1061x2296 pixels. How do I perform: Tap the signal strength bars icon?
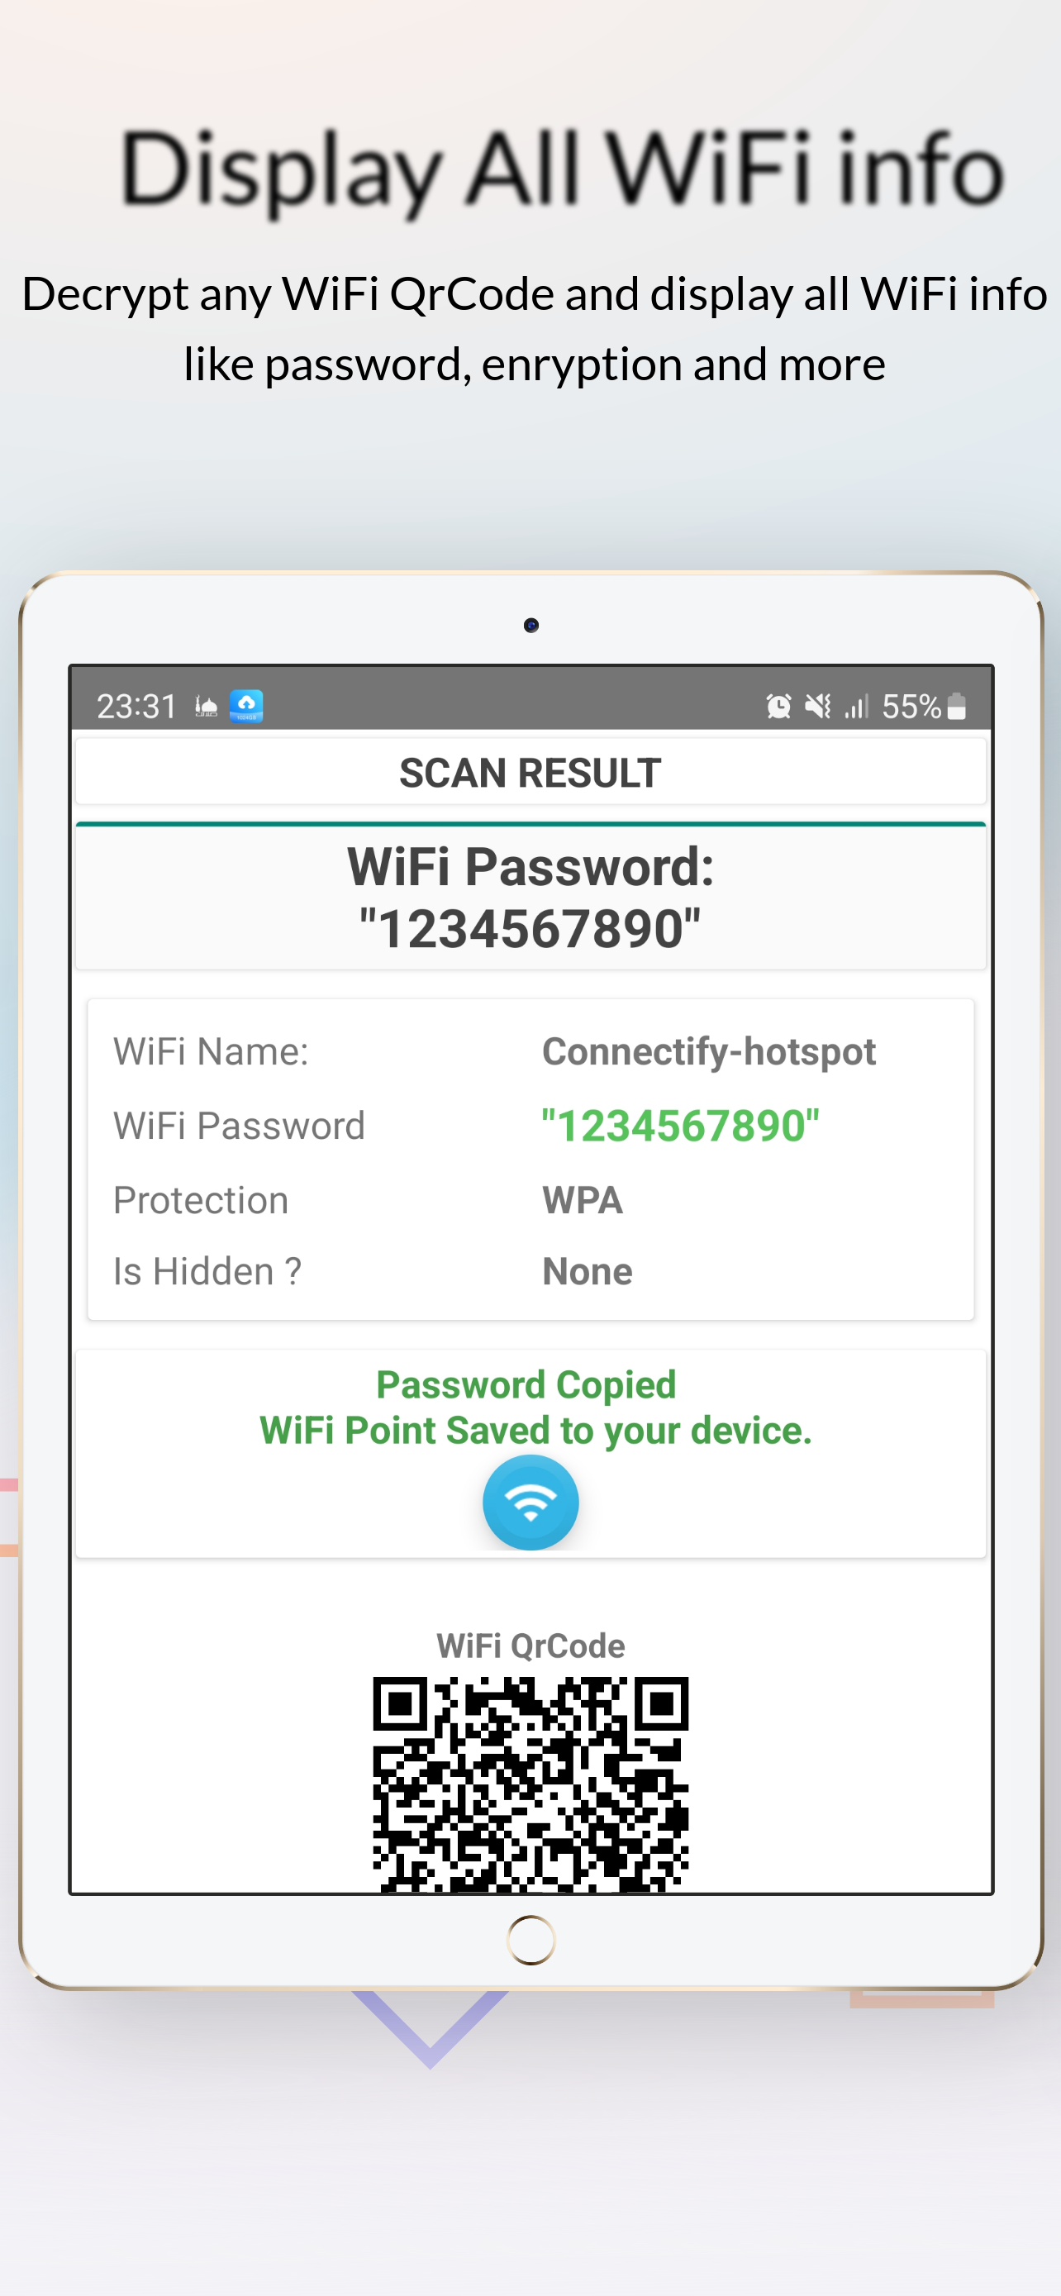point(856,707)
